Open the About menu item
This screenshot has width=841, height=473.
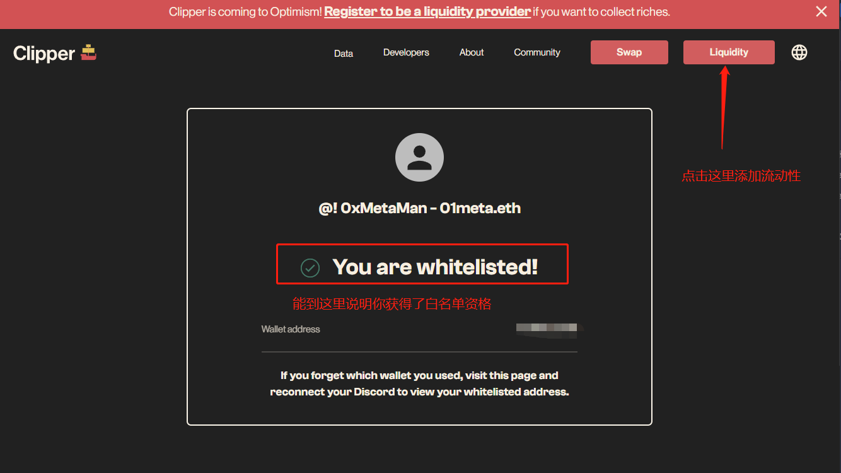point(472,52)
